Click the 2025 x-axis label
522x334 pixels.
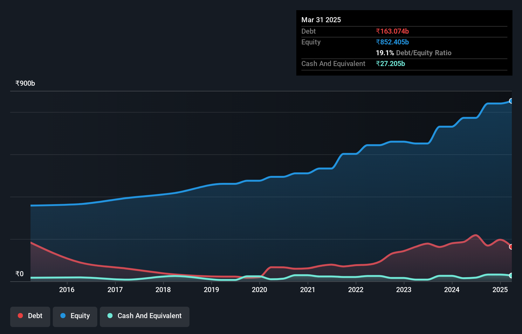(500, 290)
